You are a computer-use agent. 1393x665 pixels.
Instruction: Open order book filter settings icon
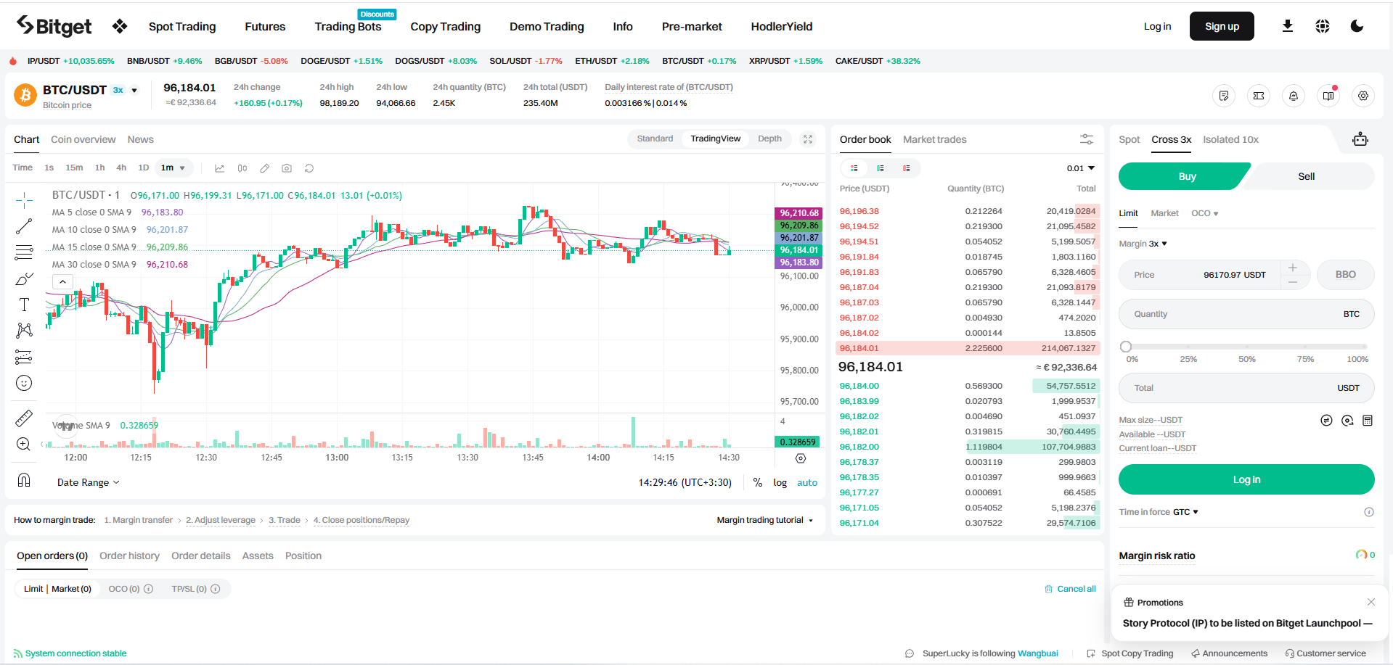[x=1087, y=139]
